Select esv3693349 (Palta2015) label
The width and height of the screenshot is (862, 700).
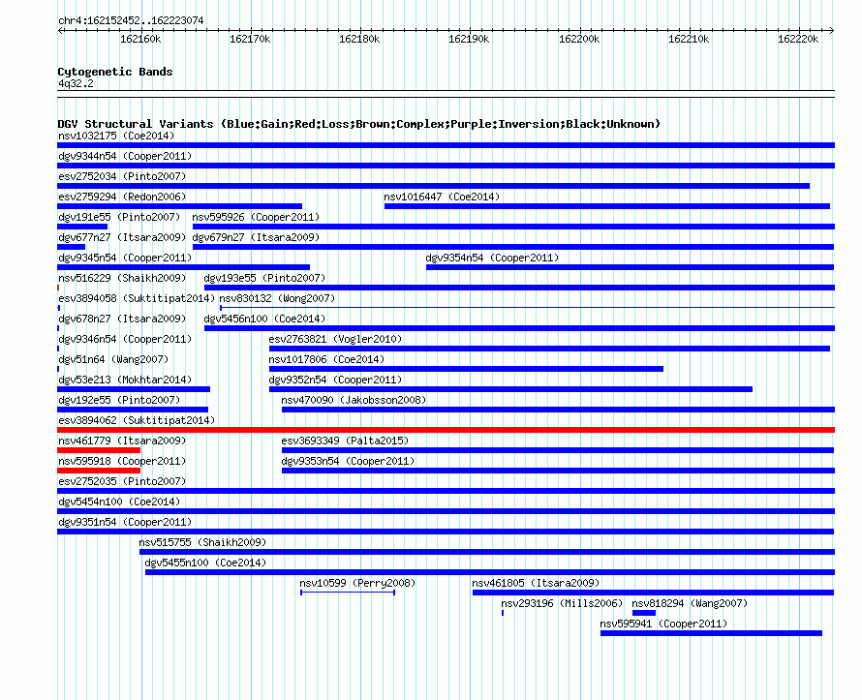[x=345, y=441]
